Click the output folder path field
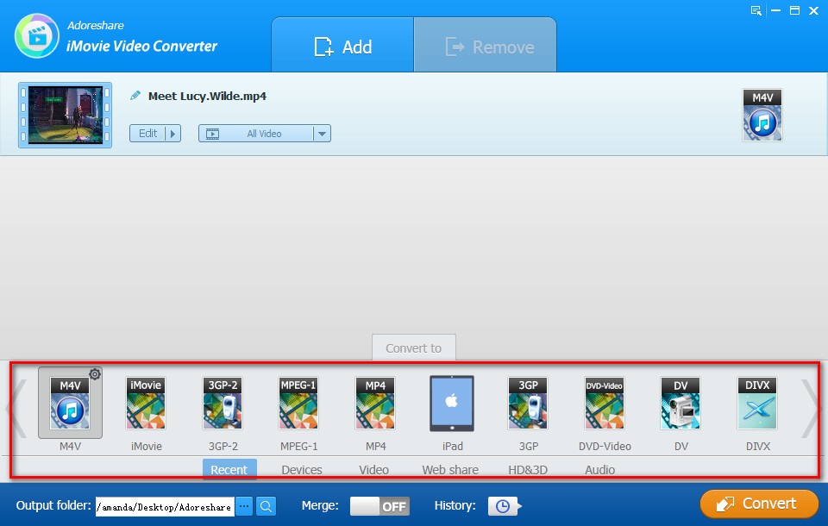Viewport: 828px width, 526px height. [164, 507]
